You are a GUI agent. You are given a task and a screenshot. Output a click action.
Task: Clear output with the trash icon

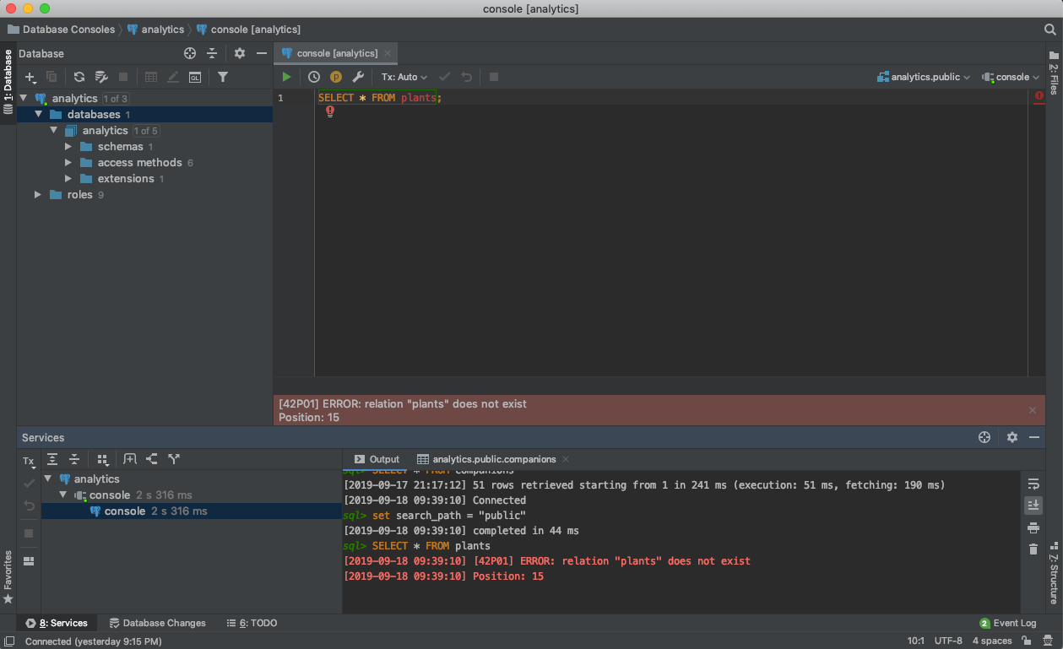[1033, 549]
